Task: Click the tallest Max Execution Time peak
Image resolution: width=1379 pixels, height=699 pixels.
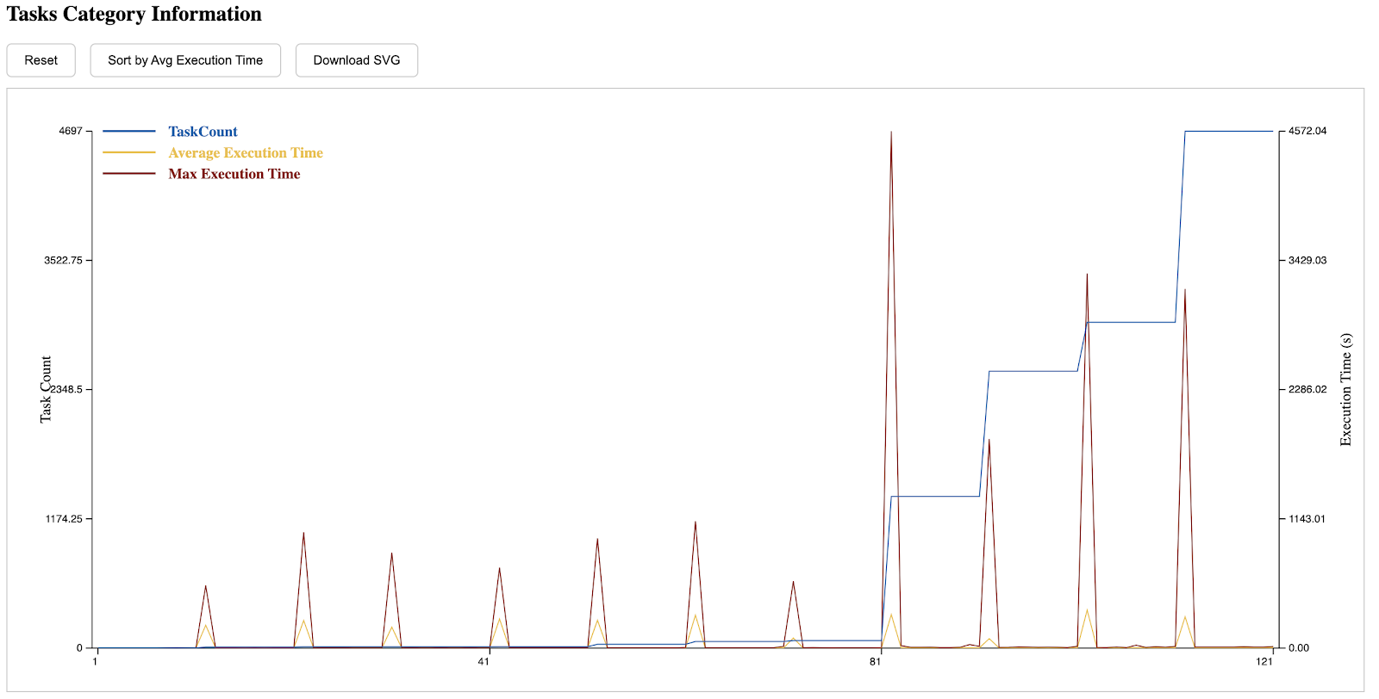Action: [x=891, y=133]
